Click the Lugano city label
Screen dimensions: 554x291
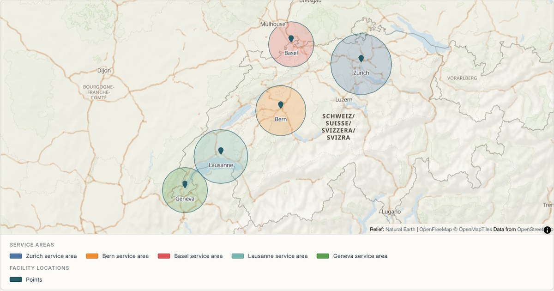point(391,212)
